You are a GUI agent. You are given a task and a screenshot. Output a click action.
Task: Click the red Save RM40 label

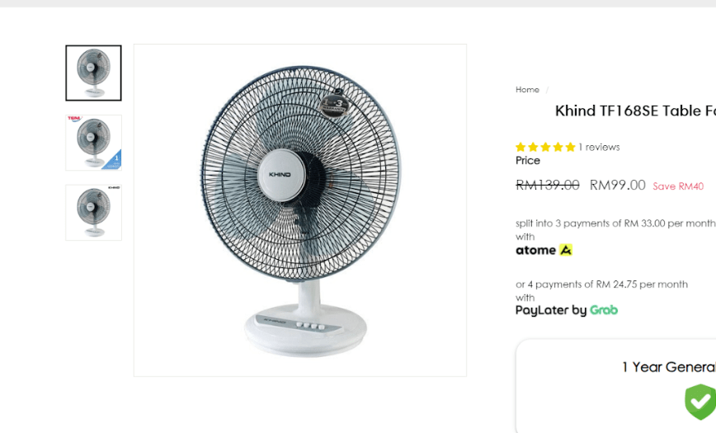(678, 186)
